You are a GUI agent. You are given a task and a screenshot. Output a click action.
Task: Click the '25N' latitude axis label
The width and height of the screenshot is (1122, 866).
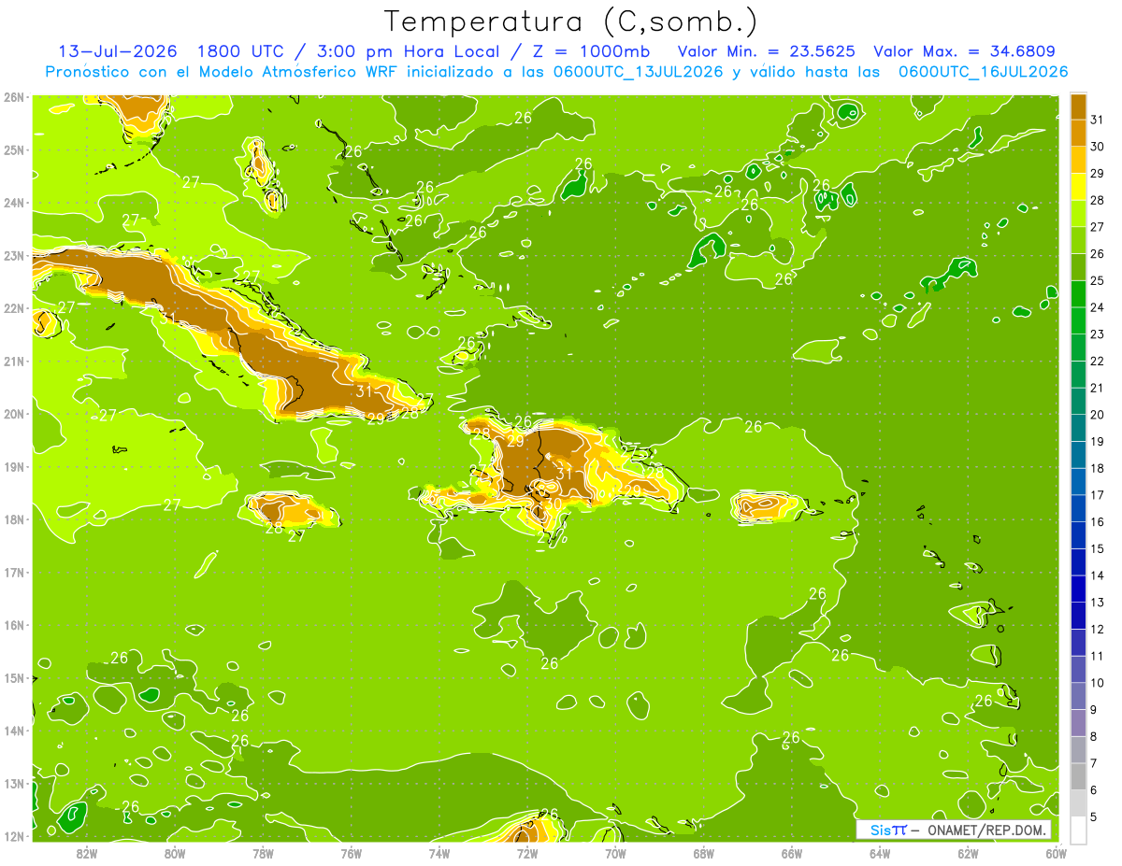14,149
